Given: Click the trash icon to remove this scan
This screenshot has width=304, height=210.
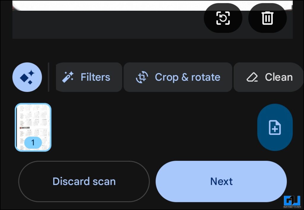Looking at the screenshot, I should [x=267, y=18].
